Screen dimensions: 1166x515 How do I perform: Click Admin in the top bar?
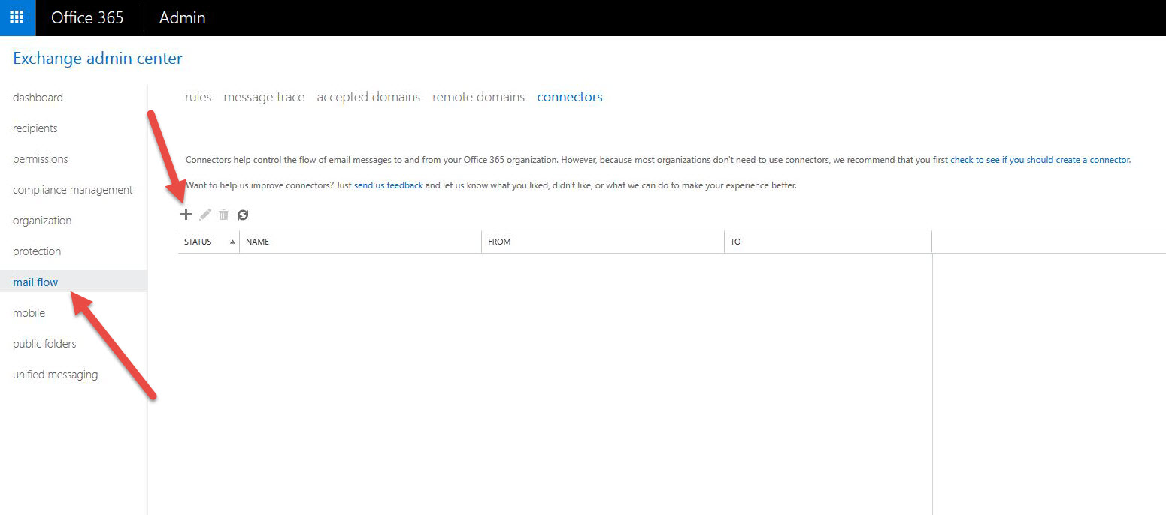[x=183, y=17]
